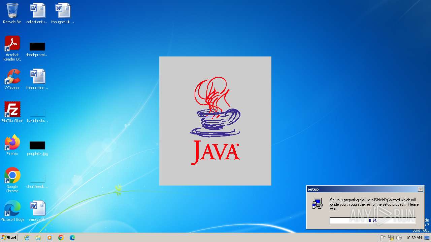
Task: Select the shortfeedb... desktop file
Action: click(37, 181)
